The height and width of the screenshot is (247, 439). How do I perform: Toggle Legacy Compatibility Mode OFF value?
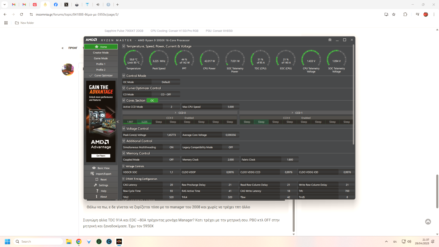click(231, 147)
